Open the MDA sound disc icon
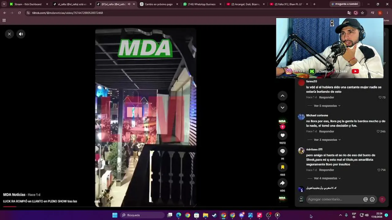Image resolution: width=392 pixels, height=220 pixels. [282, 198]
